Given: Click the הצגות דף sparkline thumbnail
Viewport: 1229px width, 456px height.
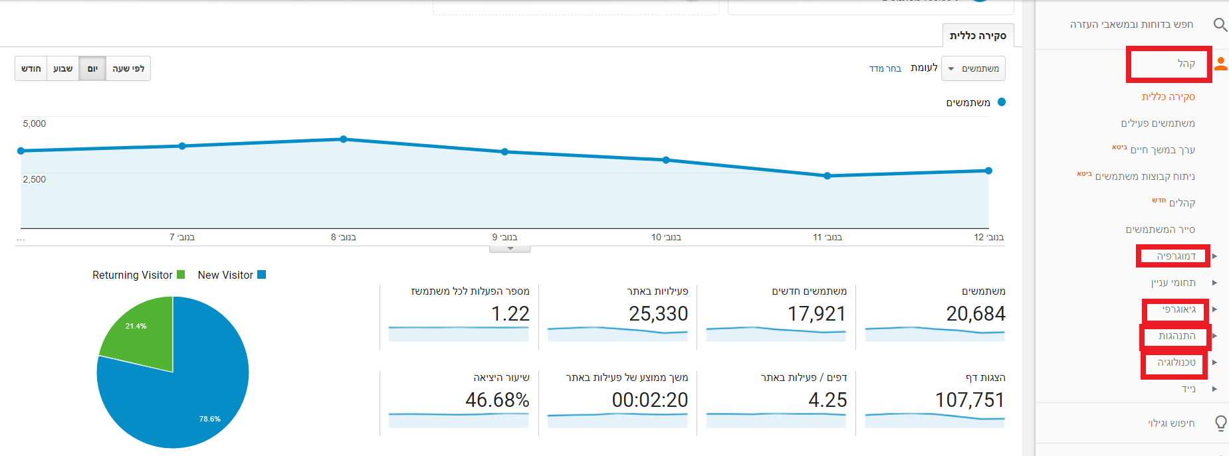Looking at the screenshot, I should click(x=935, y=419).
